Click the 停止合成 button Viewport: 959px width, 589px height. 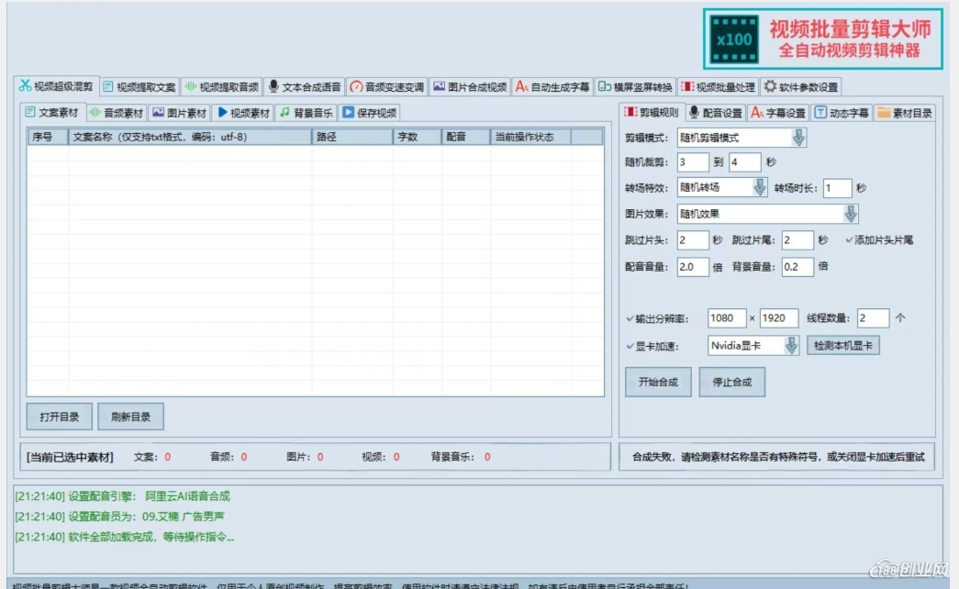732,383
